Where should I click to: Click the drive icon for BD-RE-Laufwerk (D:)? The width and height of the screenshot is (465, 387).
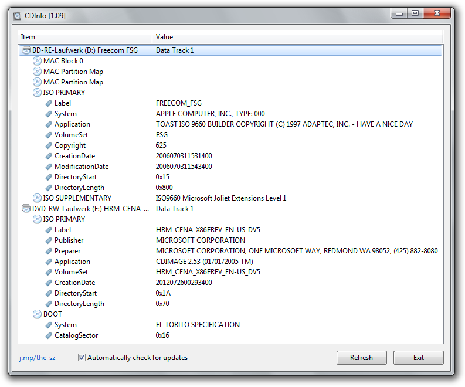point(26,50)
